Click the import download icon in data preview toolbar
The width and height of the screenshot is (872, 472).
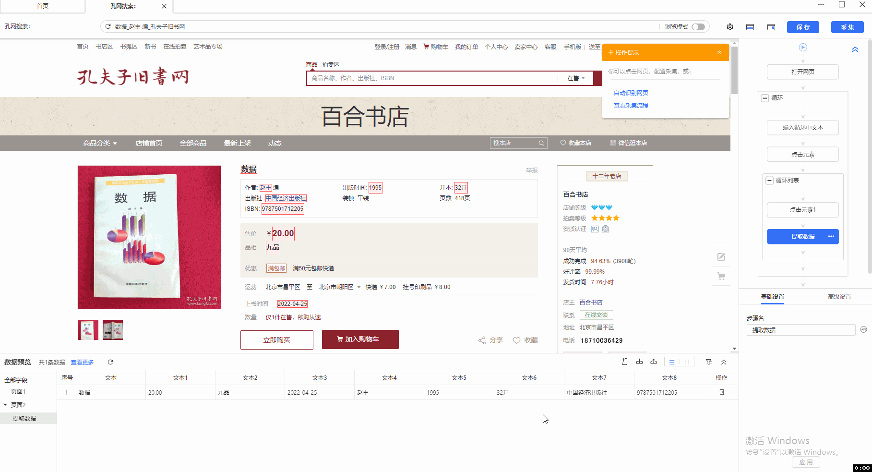click(x=639, y=362)
